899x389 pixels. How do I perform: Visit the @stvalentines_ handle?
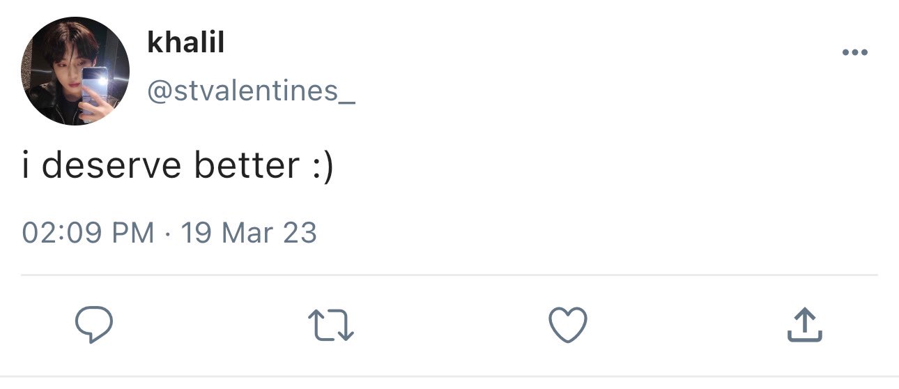[x=251, y=91]
